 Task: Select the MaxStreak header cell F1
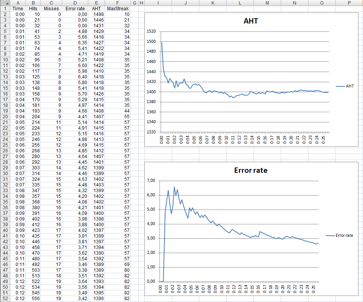[117, 8]
